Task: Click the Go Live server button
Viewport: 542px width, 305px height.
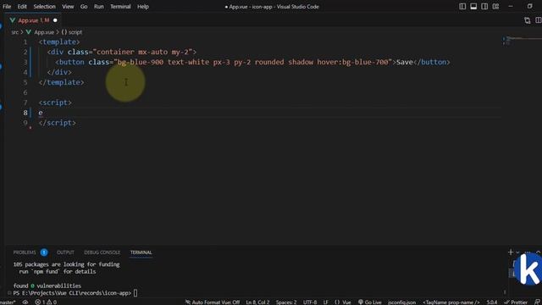Action: (370, 302)
